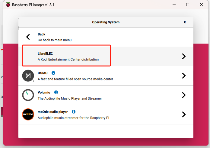Open the info icon next to OSMC
Viewport: 210px width, 148px height.
pos(53,73)
